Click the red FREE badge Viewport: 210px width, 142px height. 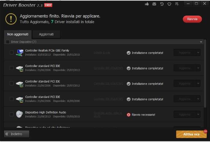48,5
